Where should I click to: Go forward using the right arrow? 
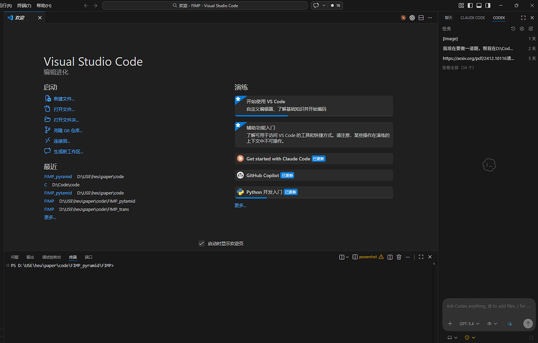pos(95,5)
